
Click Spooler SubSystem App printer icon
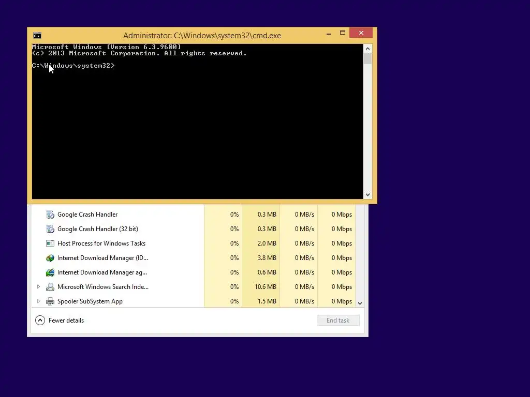pos(50,301)
